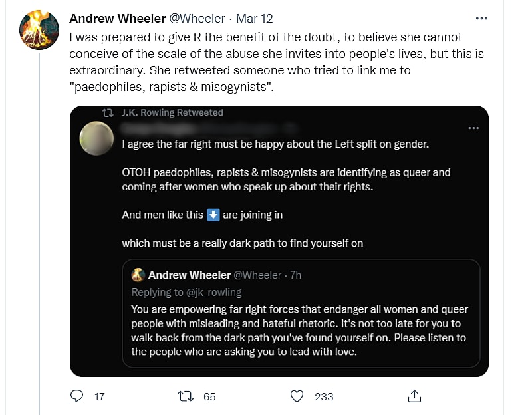Open the three-dot menu inside the dark screenshot
Viewport: 526px width, 415px height.
[x=473, y=127]
